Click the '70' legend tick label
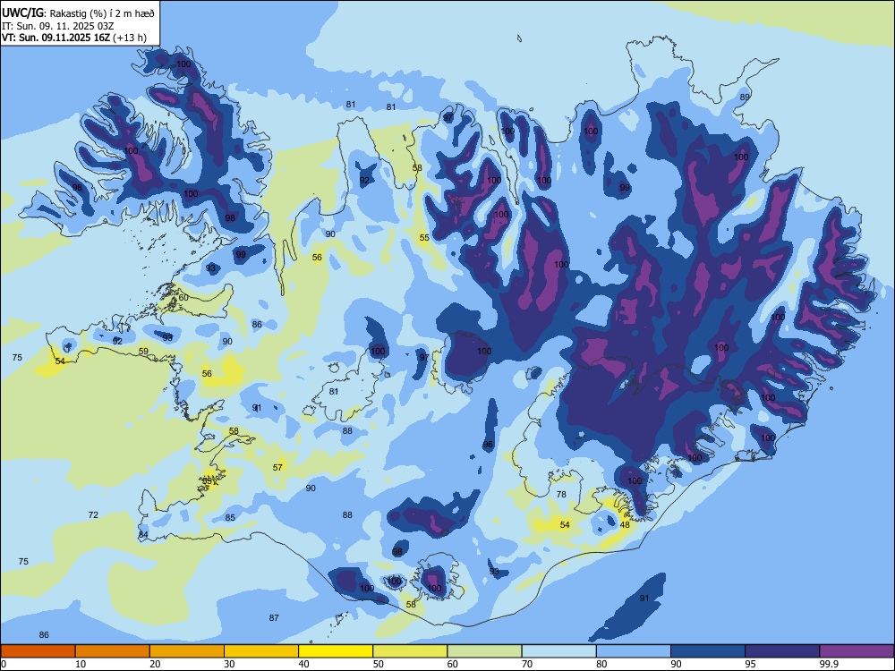The width and height of the screenshot is (895, 671). (x=527, y=664)
